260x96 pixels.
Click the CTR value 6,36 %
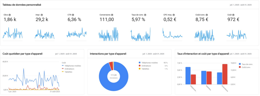point(74,20)
